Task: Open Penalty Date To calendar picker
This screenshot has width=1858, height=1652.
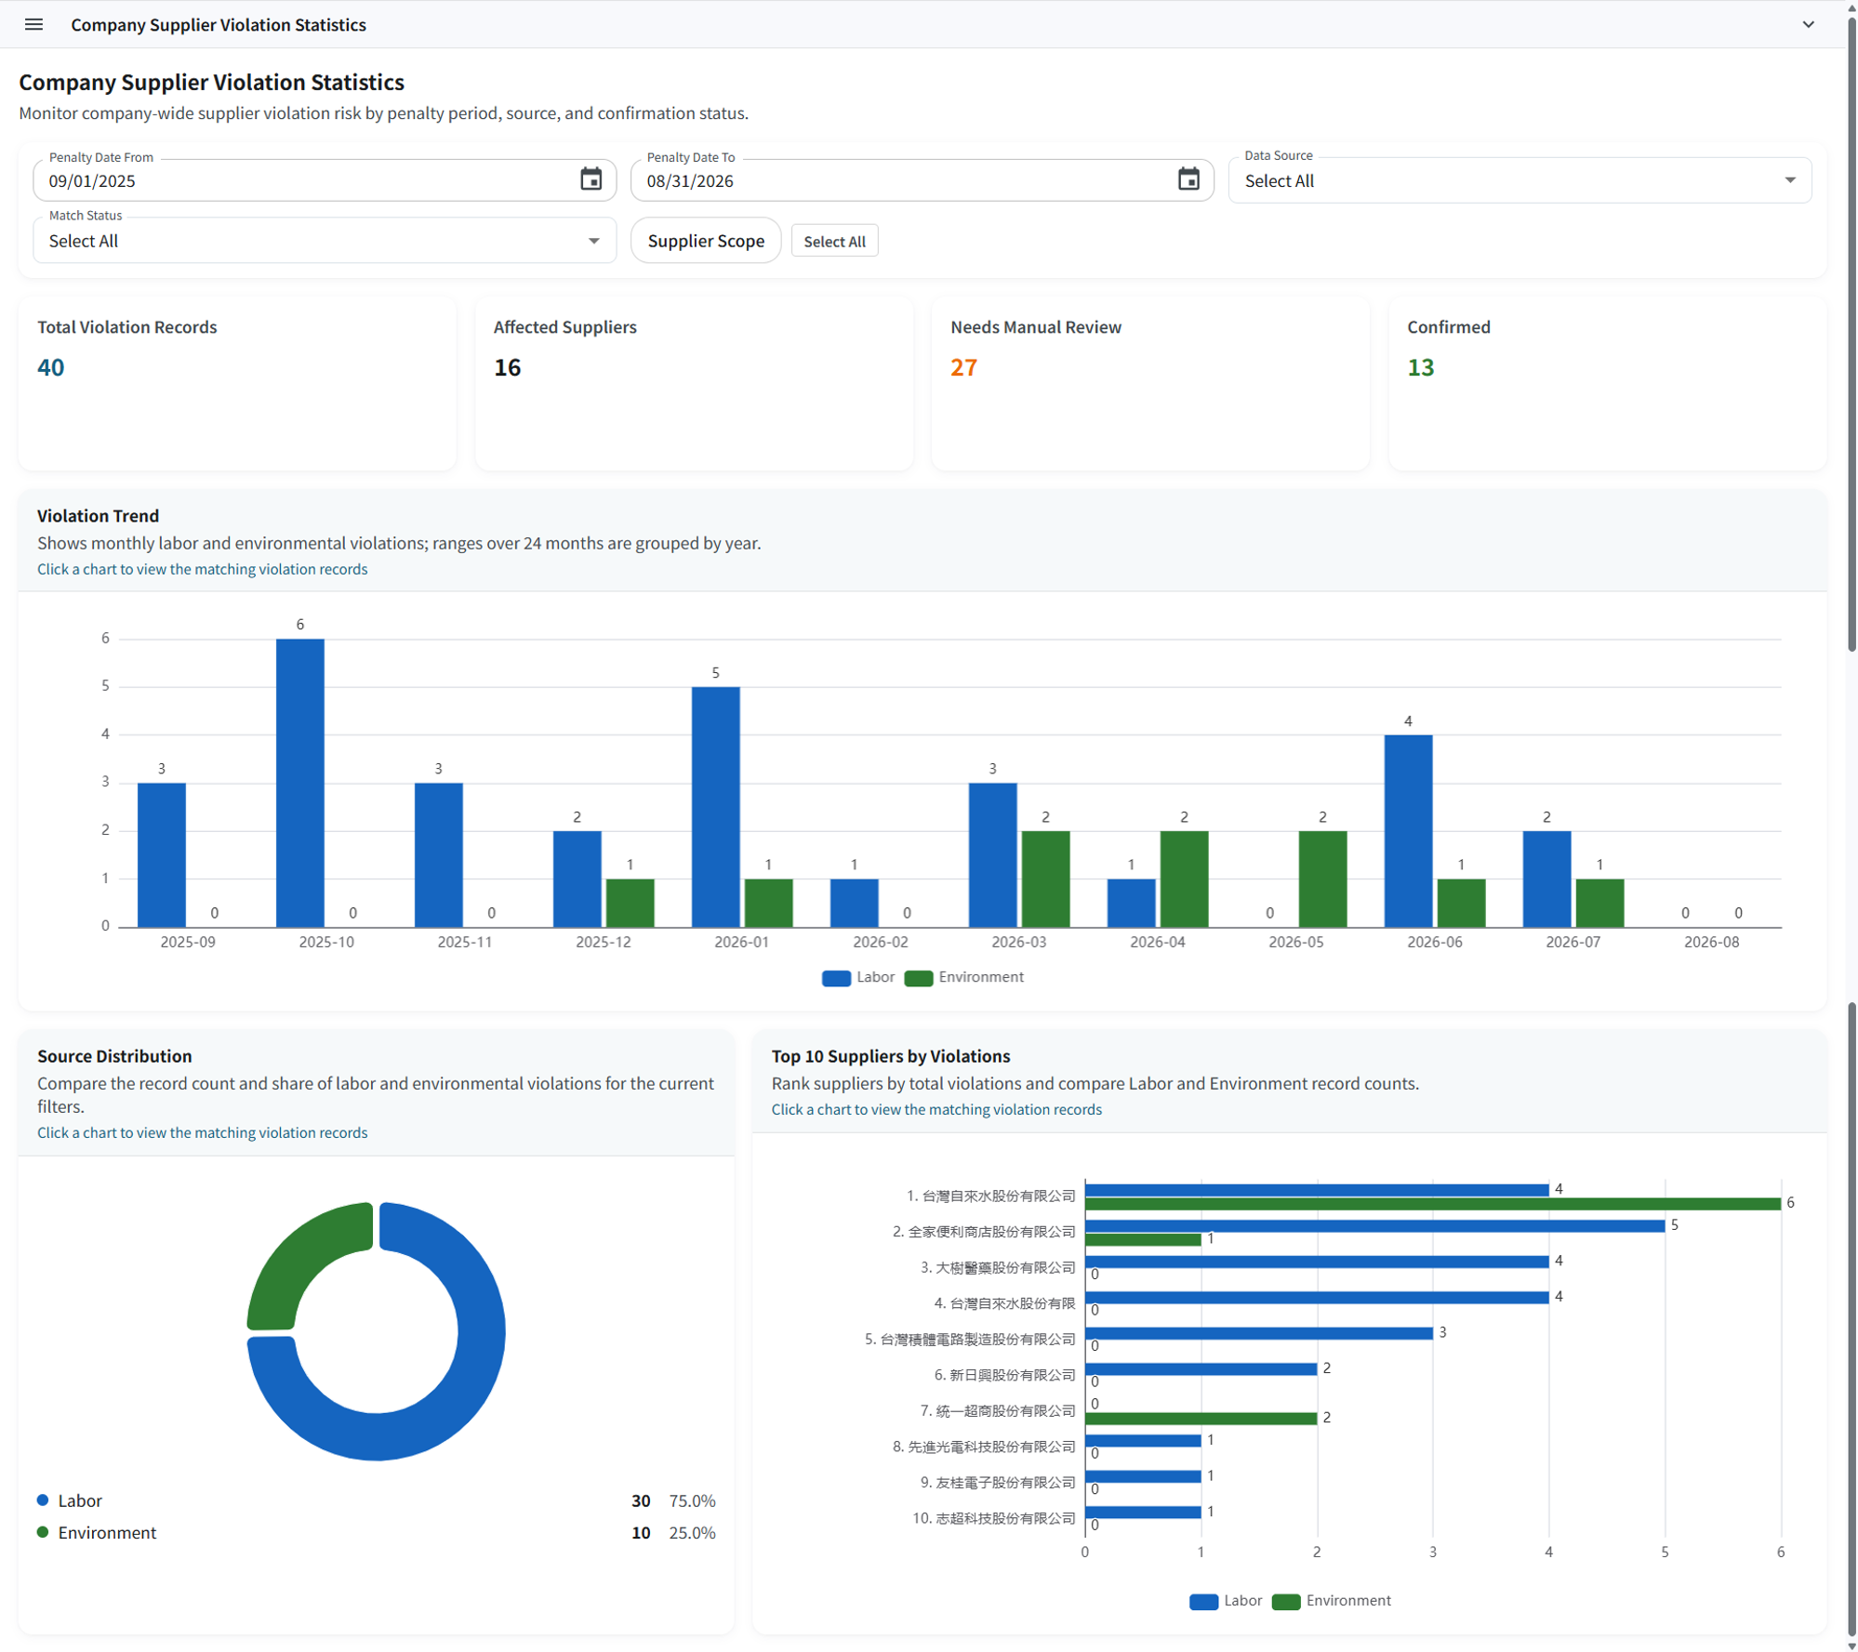Action: click(1188, 179)
